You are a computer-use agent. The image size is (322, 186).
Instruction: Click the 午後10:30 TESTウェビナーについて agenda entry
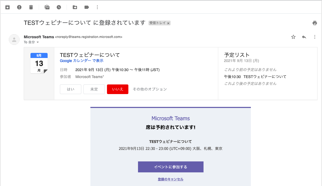(255, 77)
